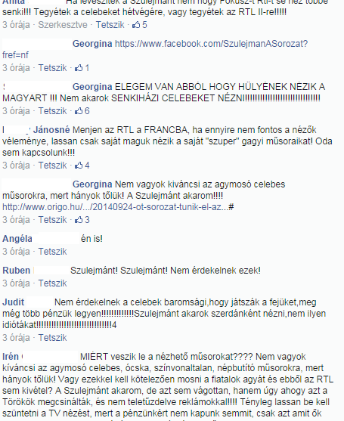Open Ruben's profile name
Screen dimensions: 344x421
click(16, 270)
